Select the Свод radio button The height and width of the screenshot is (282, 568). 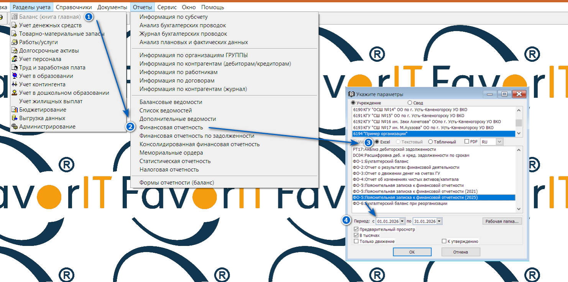pos(410,103)
